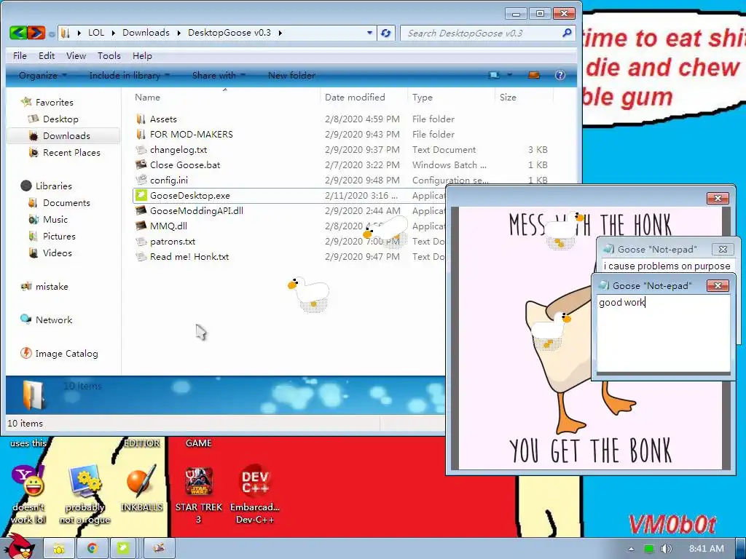The image size is (746, 559).
Task: Open Image Catalog in sidebar
Action: click(66, 354)
